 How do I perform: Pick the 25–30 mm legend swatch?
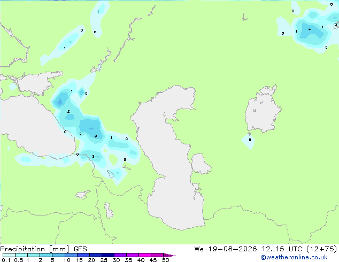coord(108,255)
